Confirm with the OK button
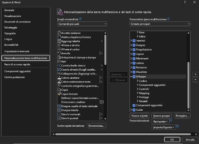Viewport: 199px width, 144px height. (x=172, y=139)
